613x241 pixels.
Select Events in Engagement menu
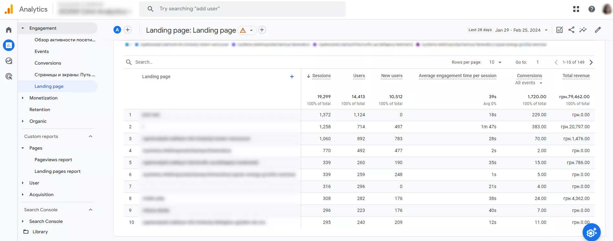42,51
